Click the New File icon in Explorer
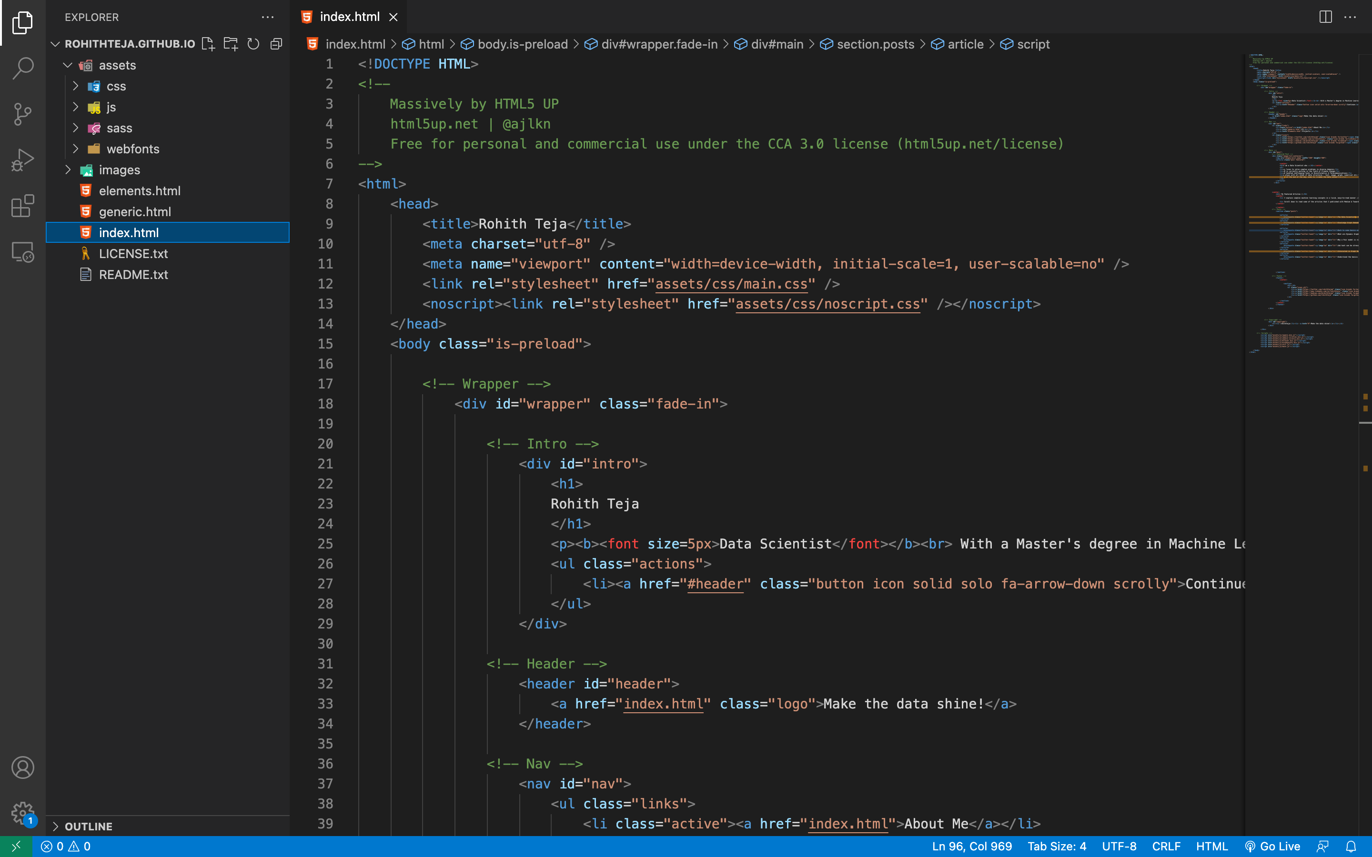Image resolution: width=1372 pixels, height=857 pixels. (x=208, y=44)
